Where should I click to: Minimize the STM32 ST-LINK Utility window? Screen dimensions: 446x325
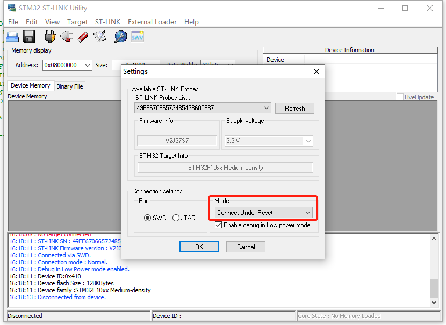point(381,8)
